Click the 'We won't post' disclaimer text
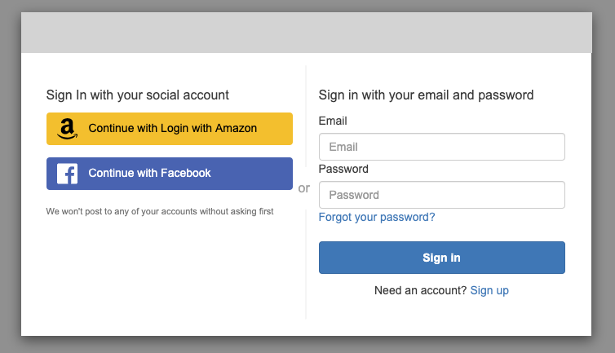Viewport: 615px width, 353px height. coord(160,211)
